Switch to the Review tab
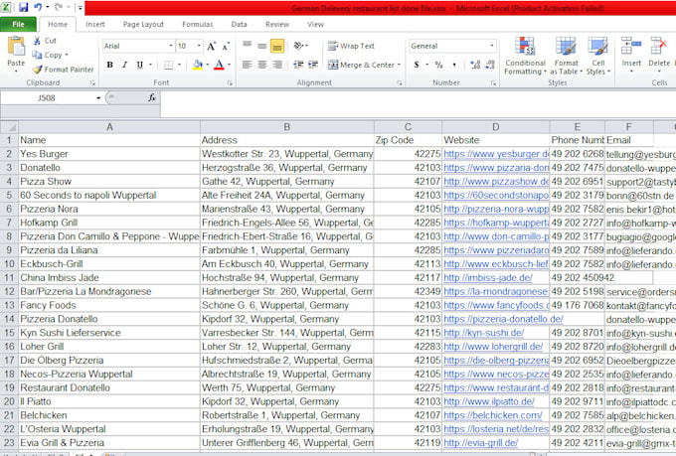Image resolution: width=676 pixels, height=456 pixels. point(277,24)
